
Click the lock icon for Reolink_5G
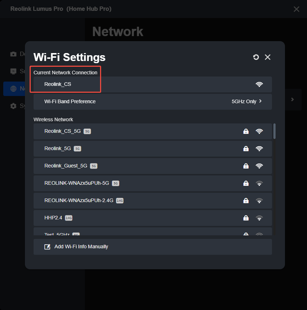point(246,148)
